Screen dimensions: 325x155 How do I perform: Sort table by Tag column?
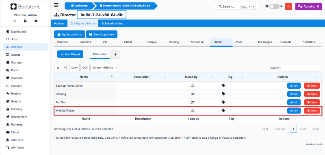230,77
